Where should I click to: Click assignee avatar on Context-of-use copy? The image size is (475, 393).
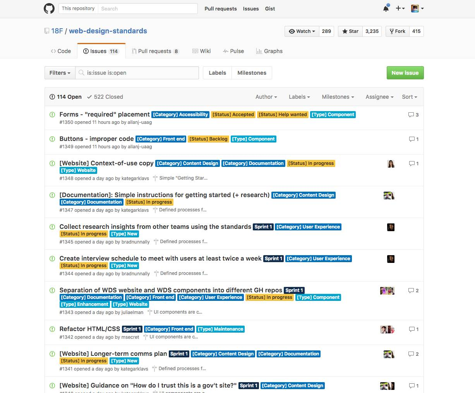pos(391,164)
